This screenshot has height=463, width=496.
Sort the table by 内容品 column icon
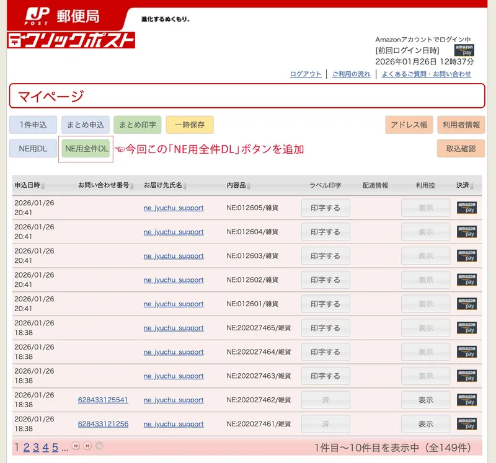(249, 186)
